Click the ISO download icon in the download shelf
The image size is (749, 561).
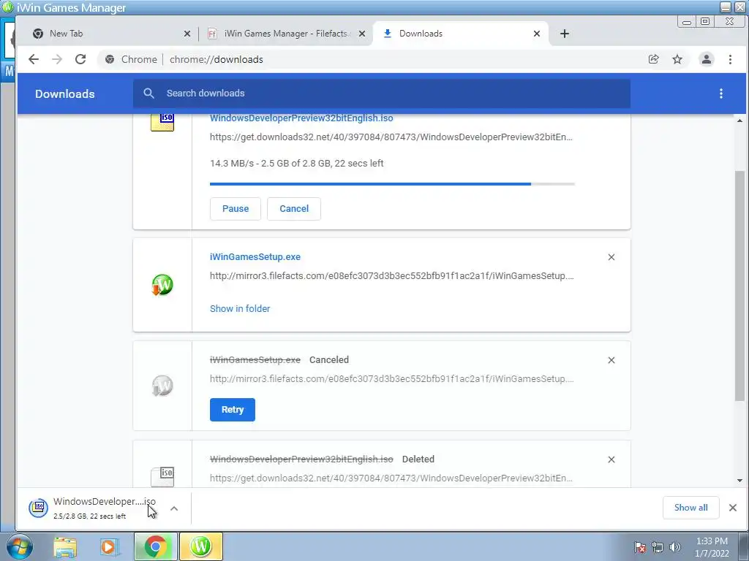point(38,508)
